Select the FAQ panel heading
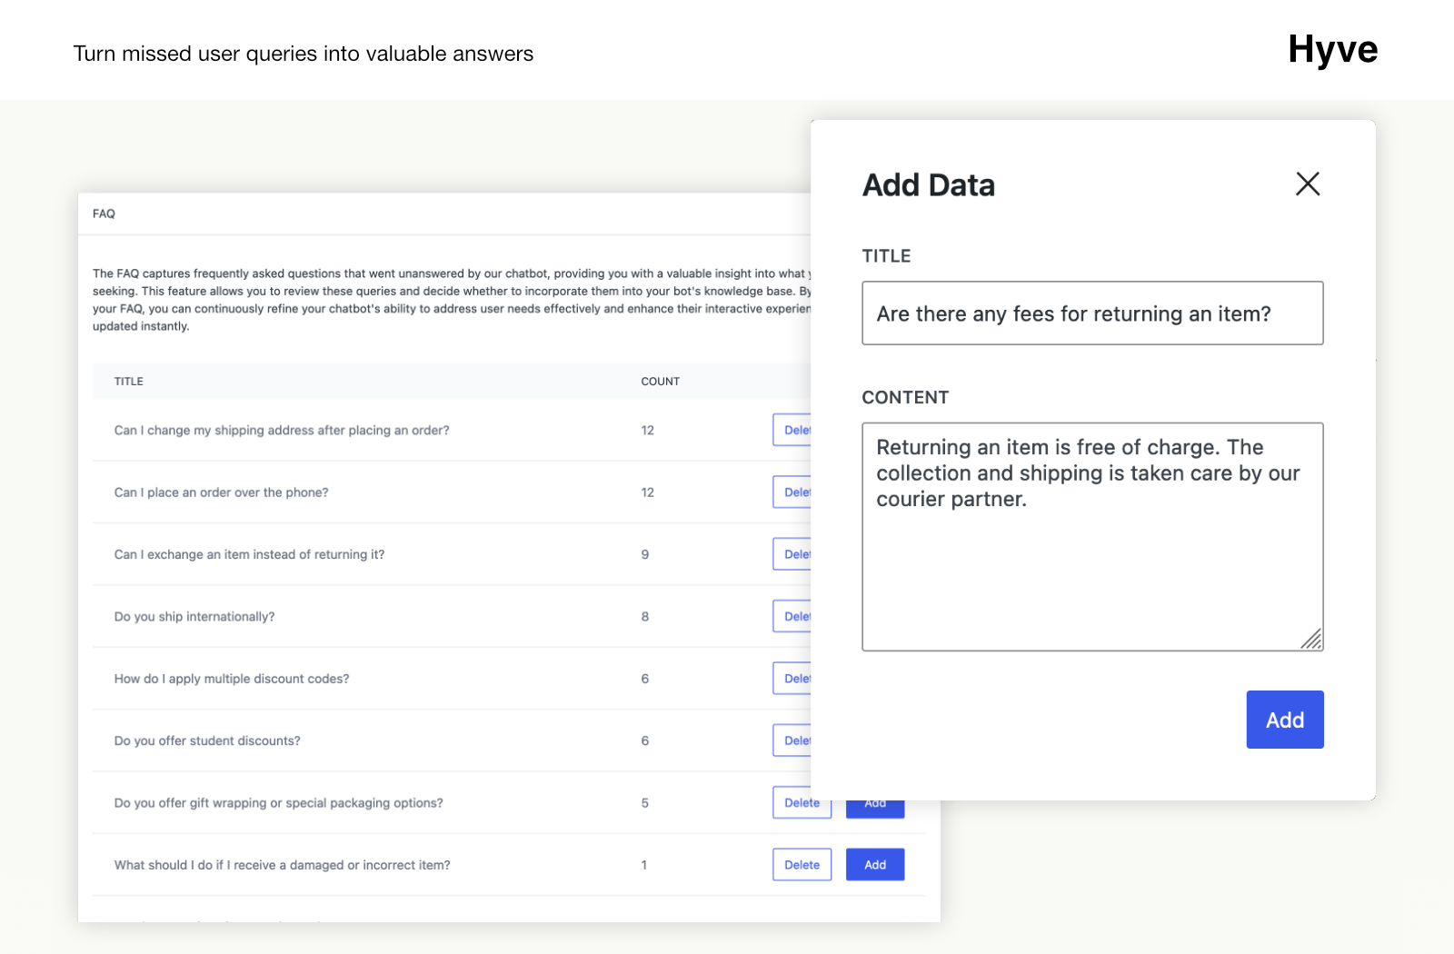This screenshot has height=954, width=1454. click(105, 214)
